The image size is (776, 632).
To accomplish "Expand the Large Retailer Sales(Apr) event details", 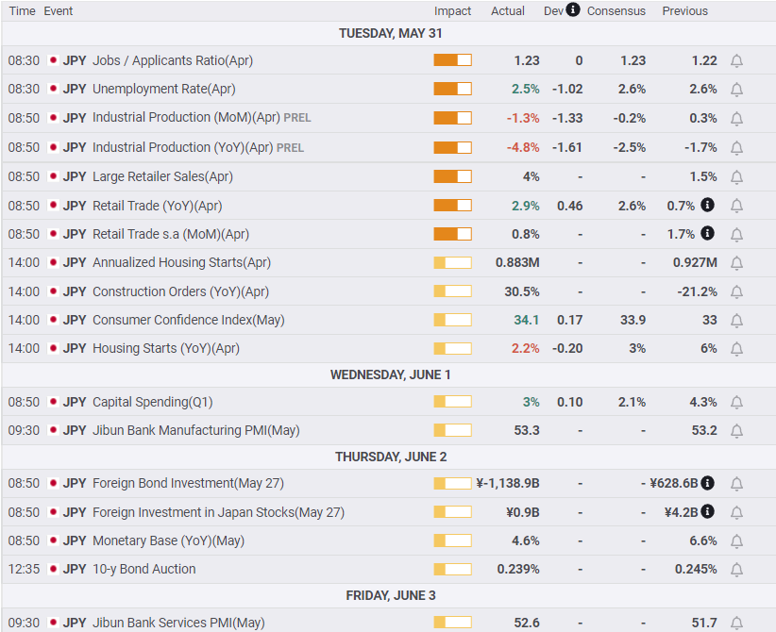I will click(x=162, y=176).
